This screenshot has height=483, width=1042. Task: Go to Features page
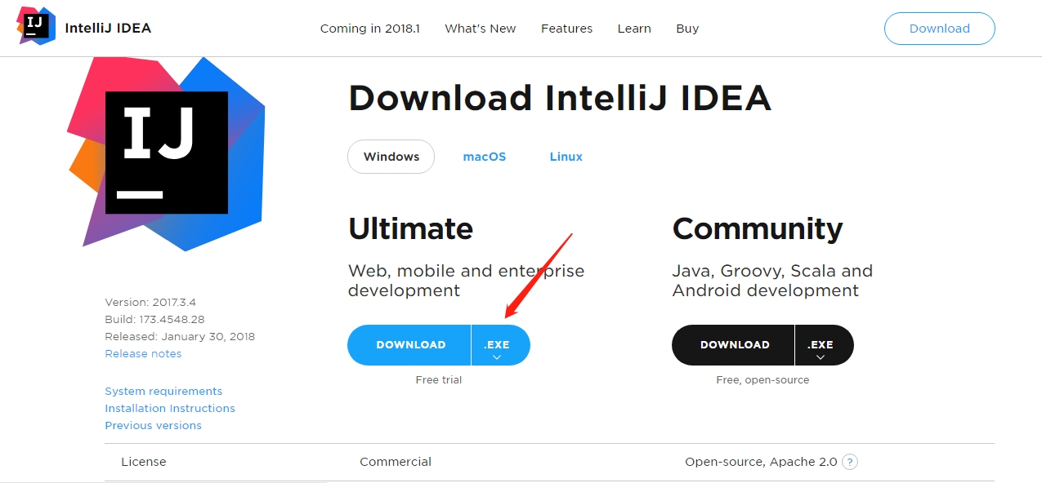(x=566, y=29)
